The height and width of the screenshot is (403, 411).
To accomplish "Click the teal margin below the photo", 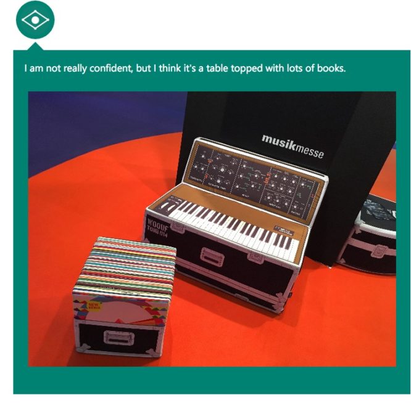I will 212,380.
